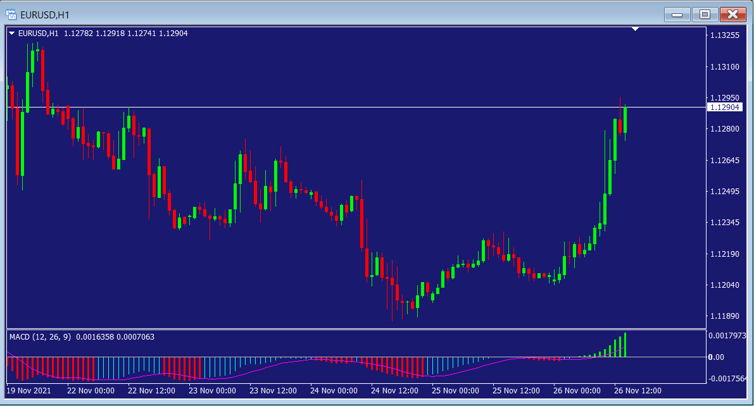
Task: Click the OHLC values beside the chart symbol
Action: [125, 34]
